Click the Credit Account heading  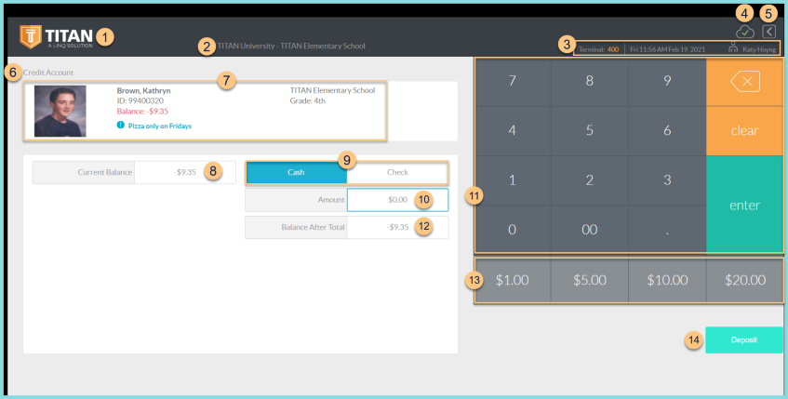[x=48, y=73]
